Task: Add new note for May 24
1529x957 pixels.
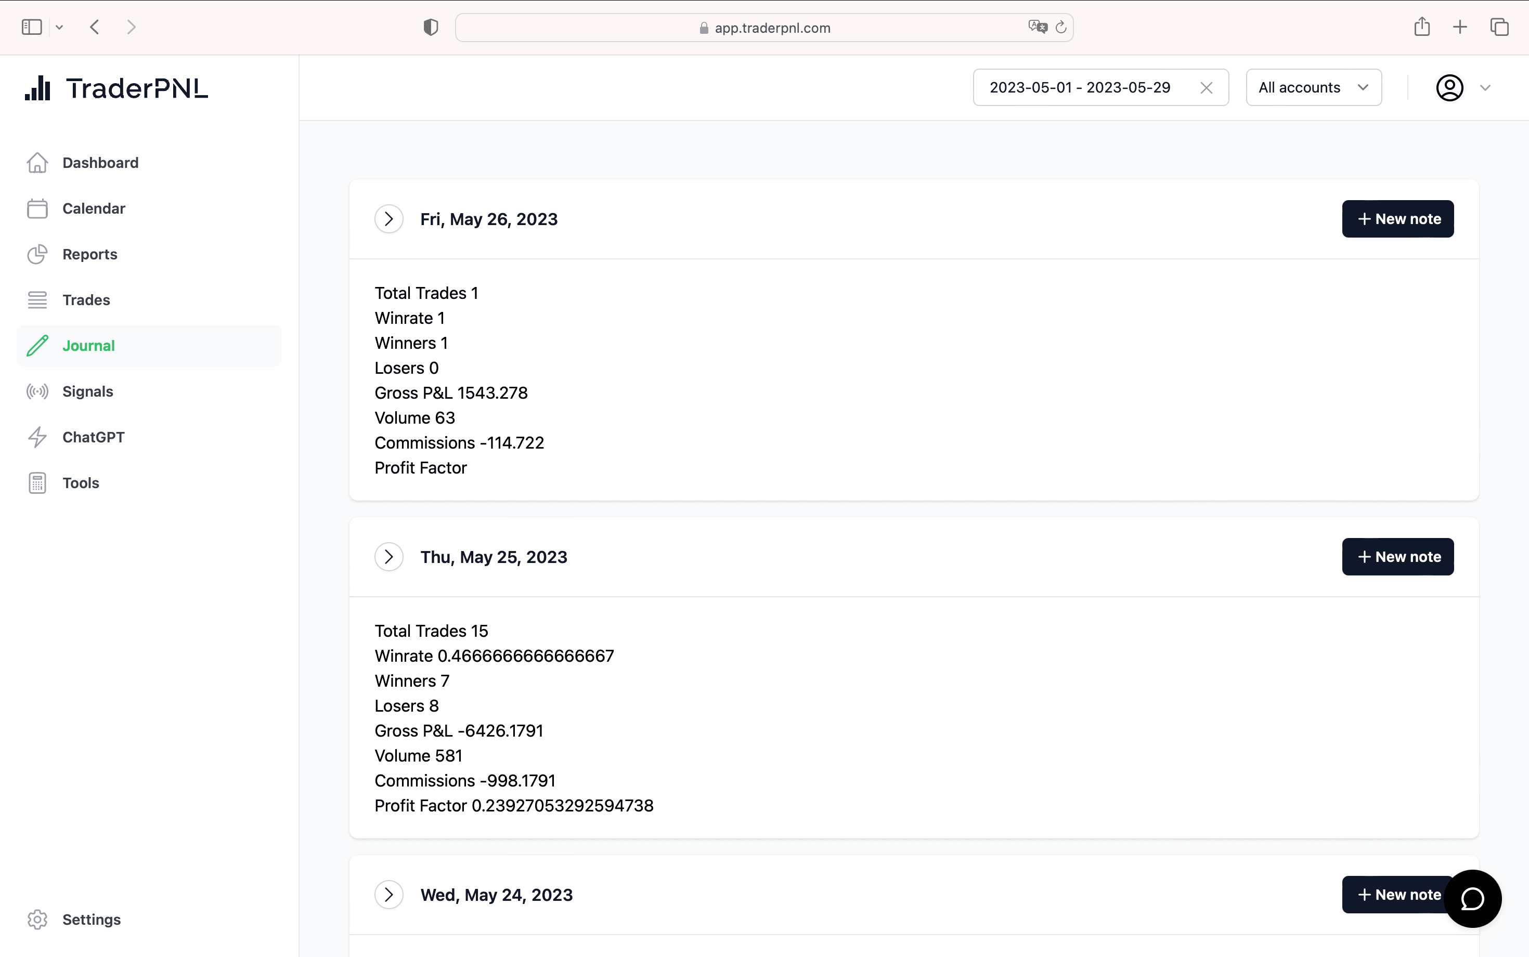Action: [x=1393, y=894]
